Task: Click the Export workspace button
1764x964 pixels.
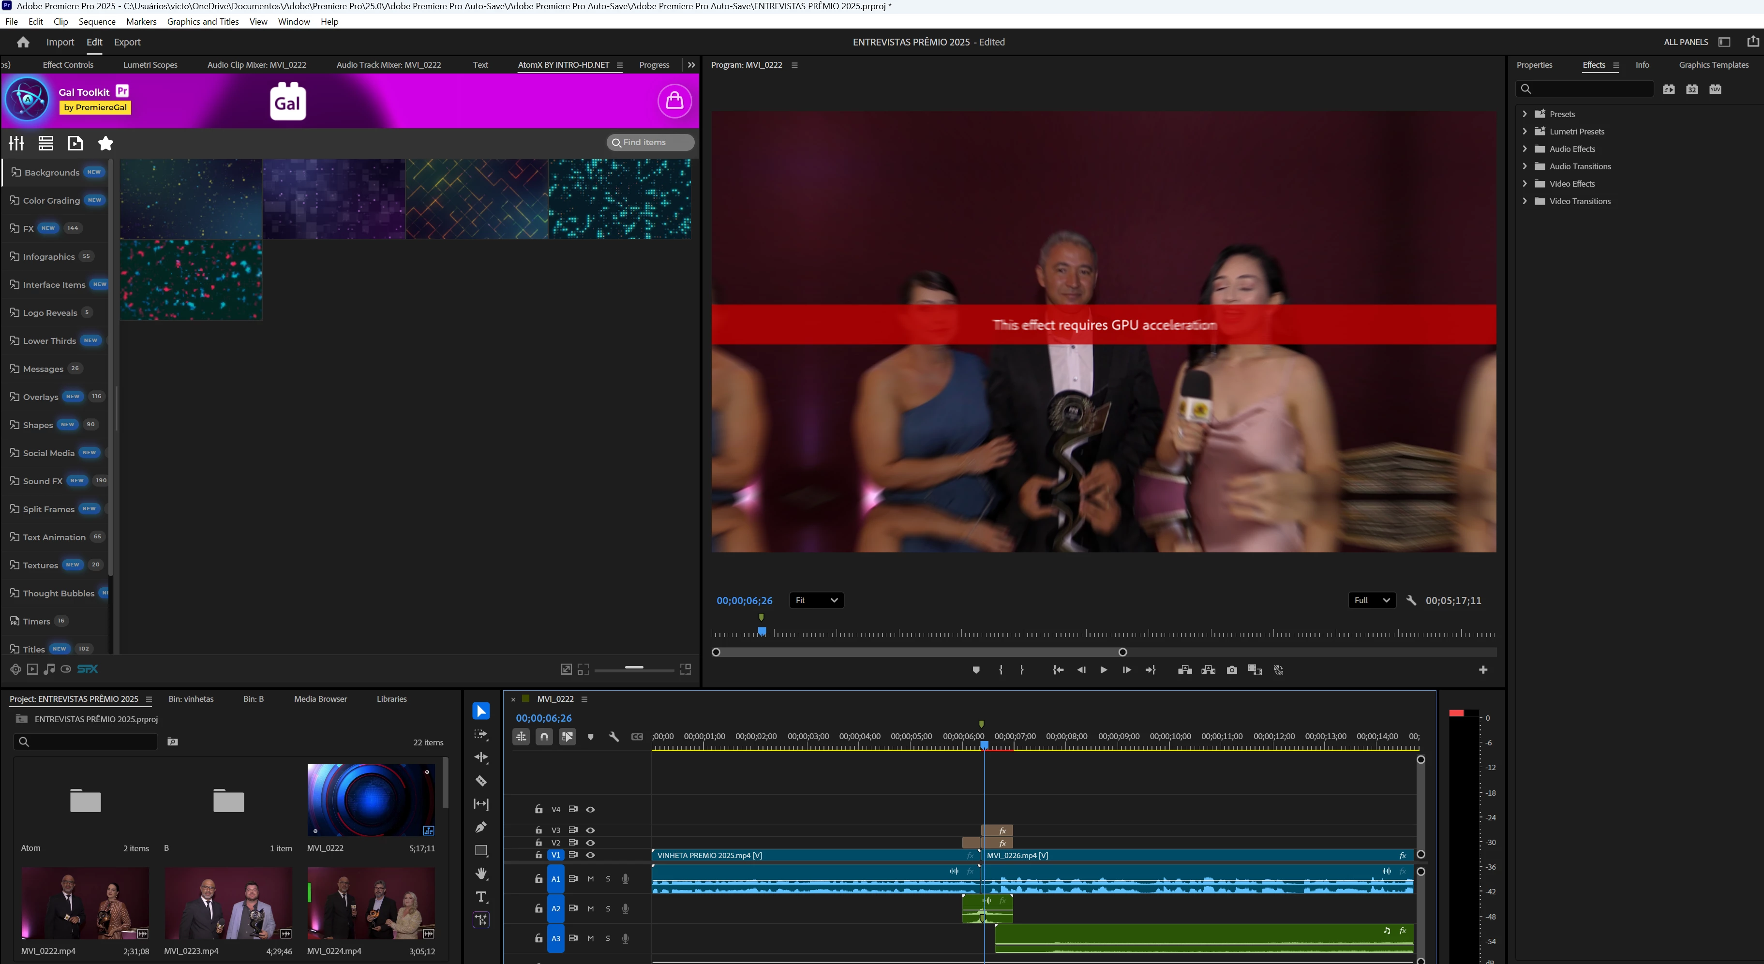Action: [x=127, y=42]
